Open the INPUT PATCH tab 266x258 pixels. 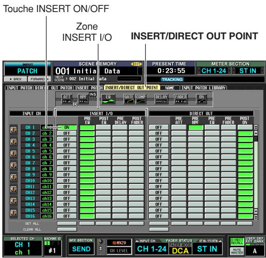[x=19, y=88]
